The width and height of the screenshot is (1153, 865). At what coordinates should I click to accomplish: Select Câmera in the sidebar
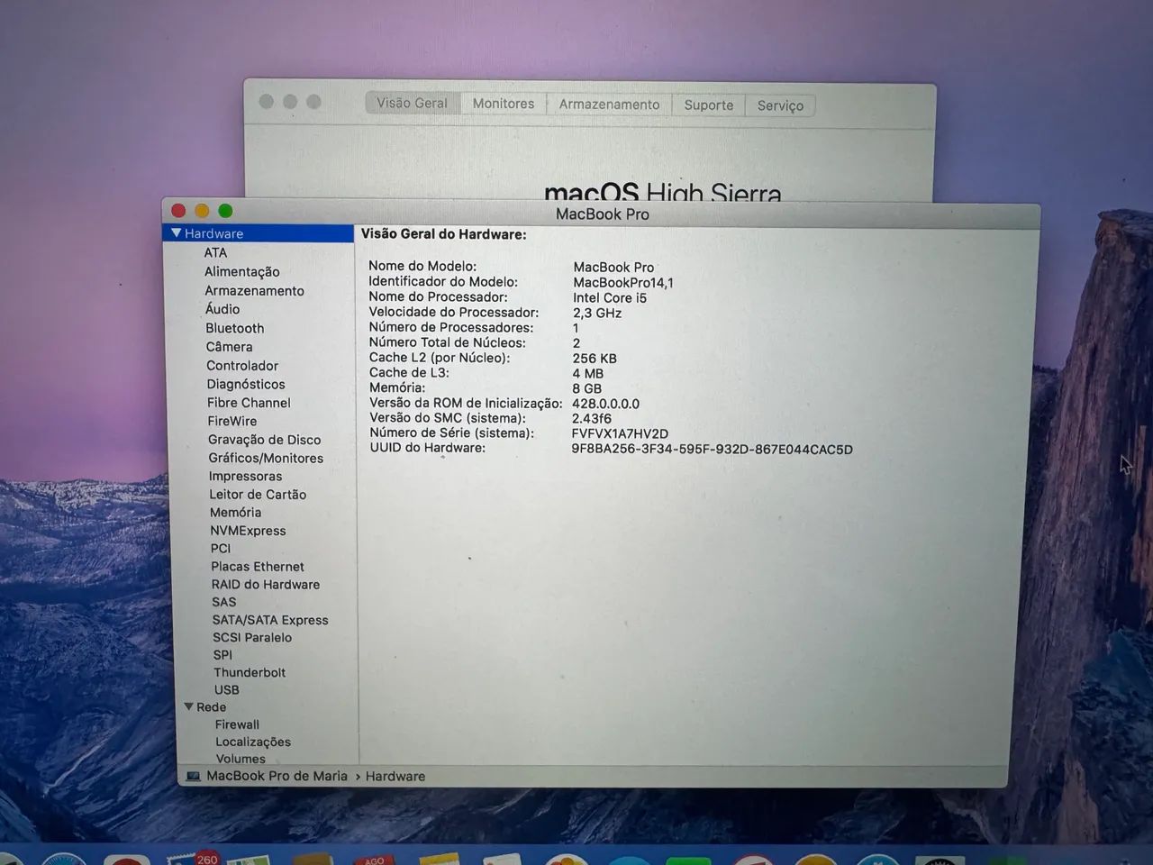(x=229, y=347)
